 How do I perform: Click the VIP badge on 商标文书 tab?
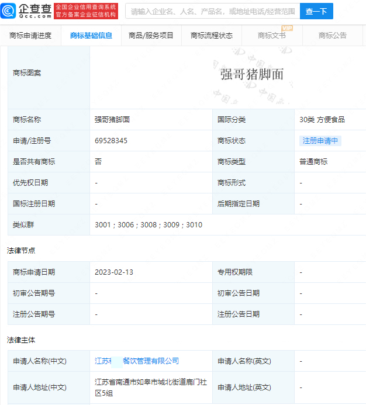coord(286,27)
